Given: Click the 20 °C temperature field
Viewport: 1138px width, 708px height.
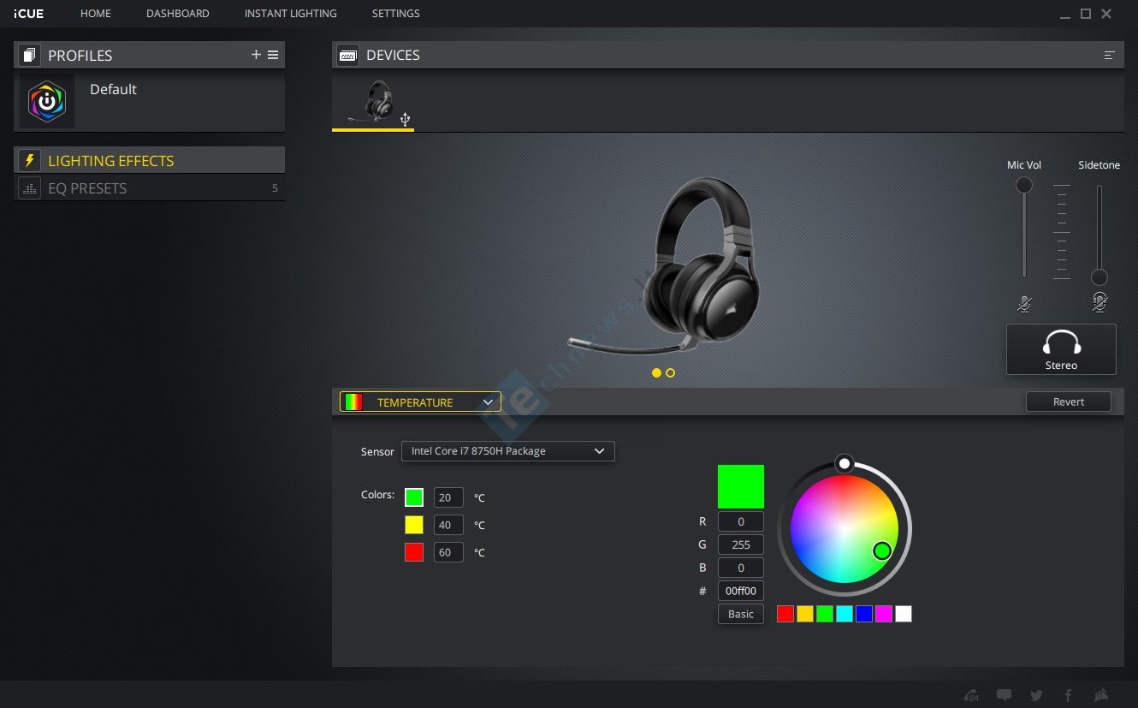Looking at the screenshot, I should pos(448,497).
